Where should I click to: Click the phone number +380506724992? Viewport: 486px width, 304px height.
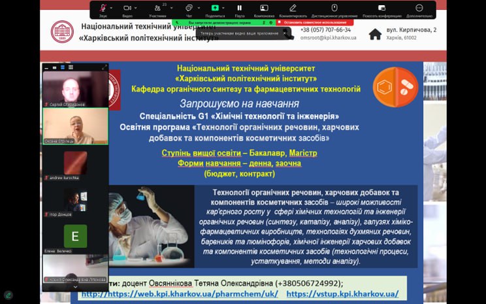(x=310, y=284)
